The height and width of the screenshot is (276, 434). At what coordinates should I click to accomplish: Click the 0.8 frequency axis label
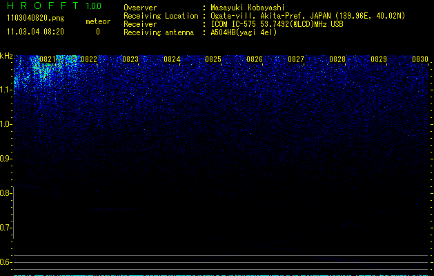tap(6, 193)
